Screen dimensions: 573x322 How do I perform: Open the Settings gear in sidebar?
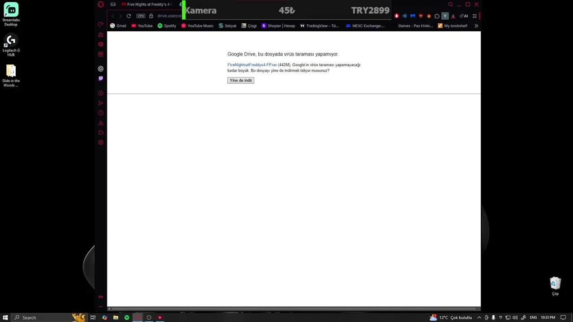coord(101,143)
